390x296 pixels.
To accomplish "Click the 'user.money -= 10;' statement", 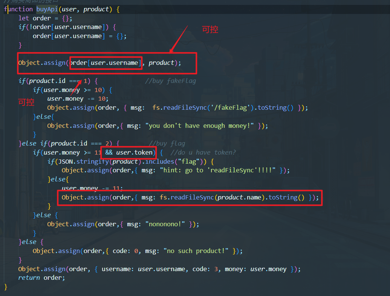I will 78,99.
